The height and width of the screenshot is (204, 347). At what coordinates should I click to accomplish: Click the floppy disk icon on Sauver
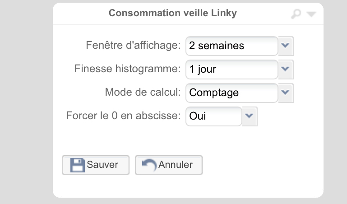point(78,165)
